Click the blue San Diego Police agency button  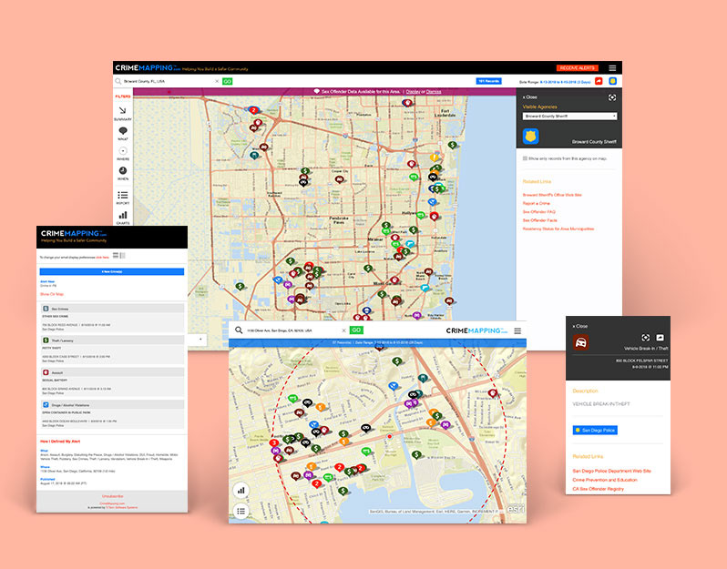pos(595,431)
